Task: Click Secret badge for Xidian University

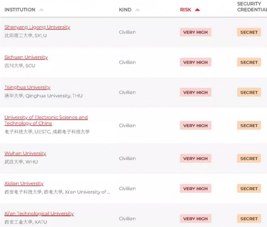Action: pos(249,189)
